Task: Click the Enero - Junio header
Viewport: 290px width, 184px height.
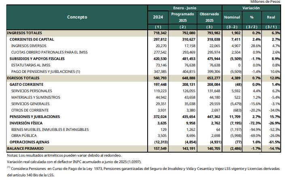Action: 184,8
